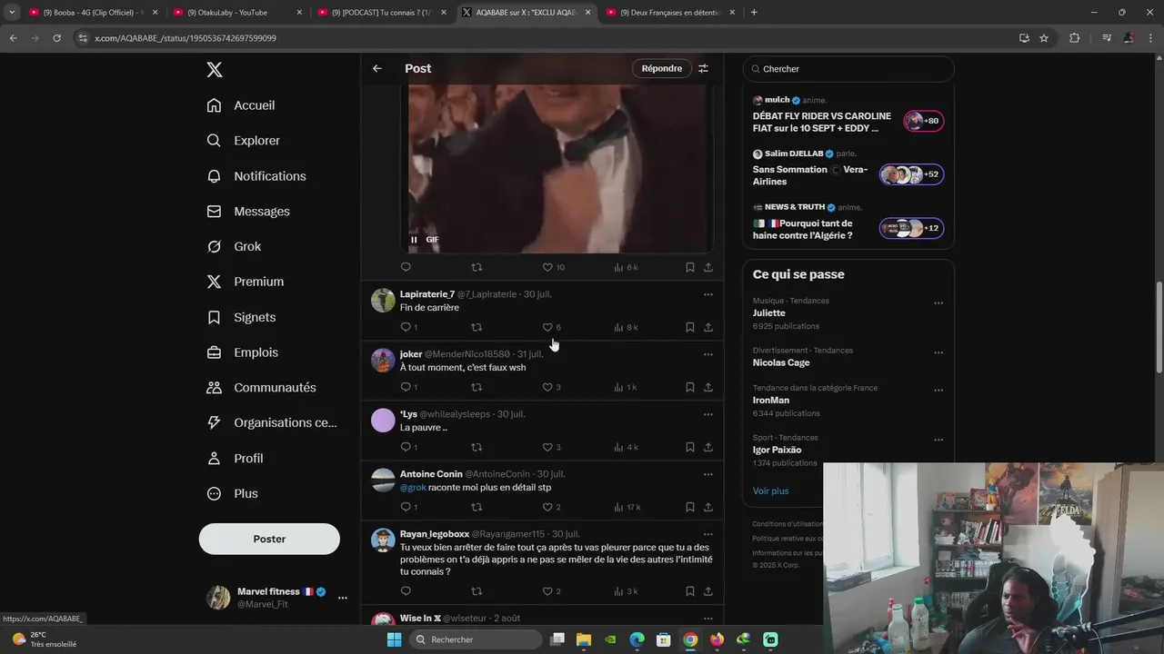Open Lapiraterie_7 profile avatar
The width and height of the screenshot is (1164, 654).
pyautogui.click(x=383, y=300)
